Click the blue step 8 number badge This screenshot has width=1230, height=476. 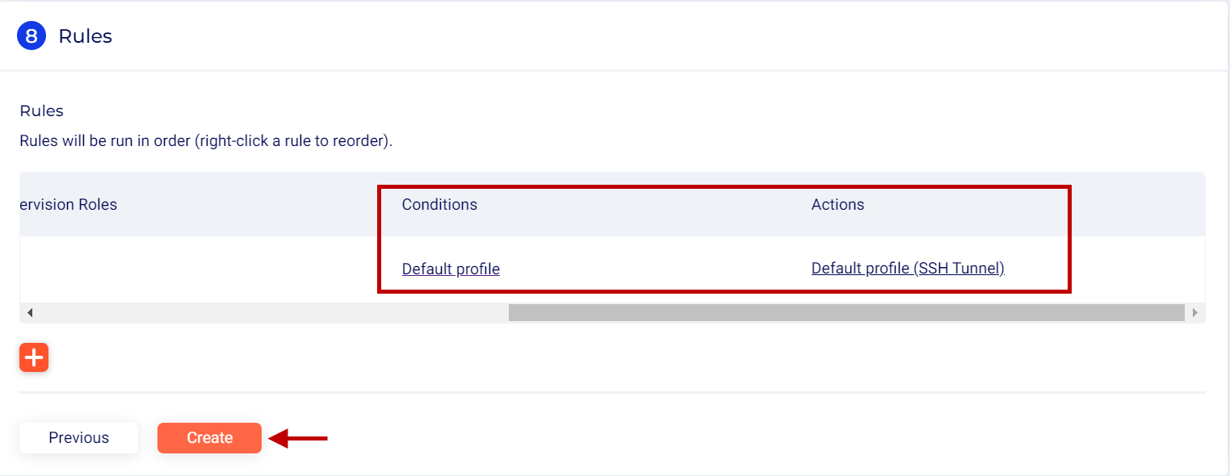point(31,36)
